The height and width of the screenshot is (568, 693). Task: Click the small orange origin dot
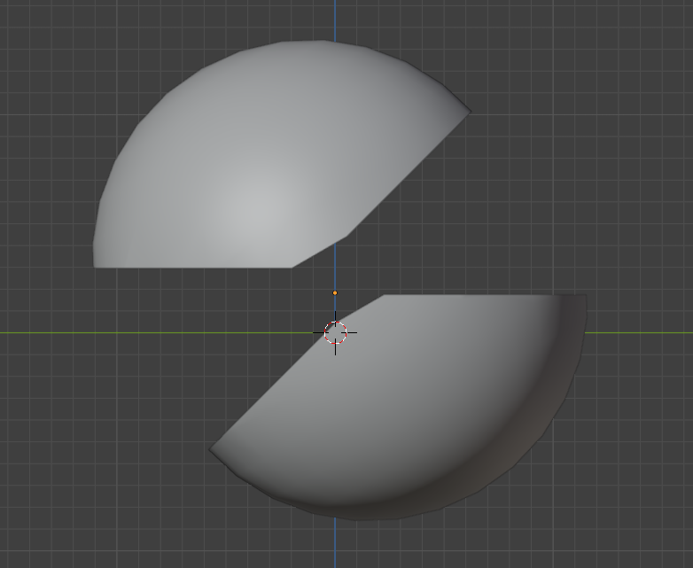point(335,292)
